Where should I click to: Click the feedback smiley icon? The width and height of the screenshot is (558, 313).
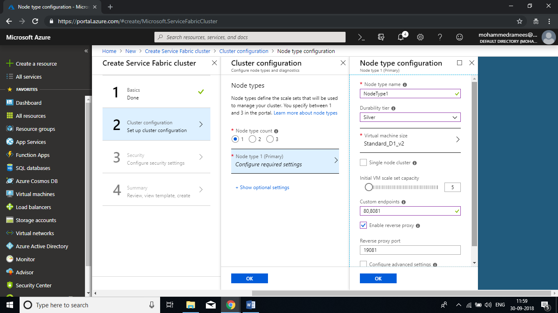460,37
